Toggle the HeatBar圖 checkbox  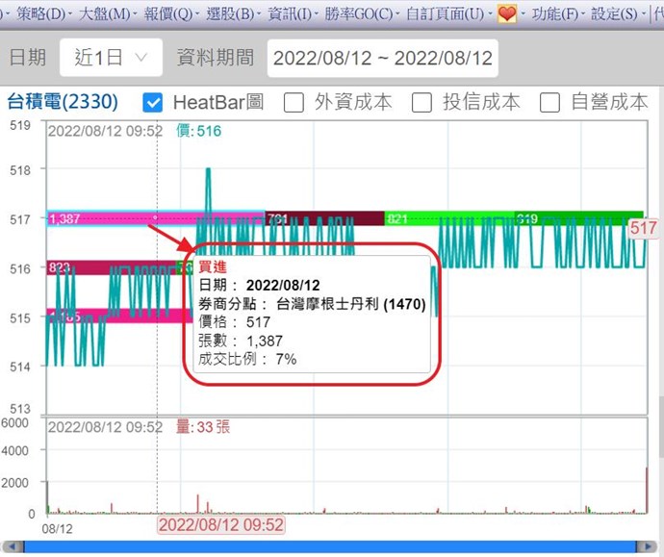[x=152, y=102]
